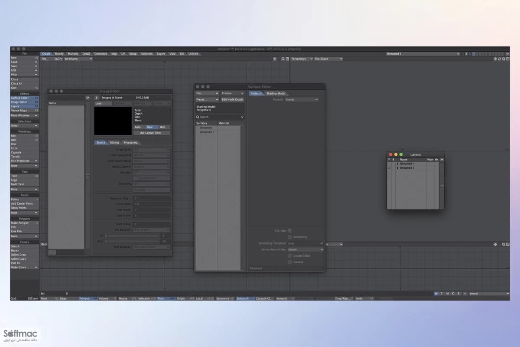Click the Search field in Surface Editor
The height and width of the screenshot is (347, 520).
click(220, 117)
